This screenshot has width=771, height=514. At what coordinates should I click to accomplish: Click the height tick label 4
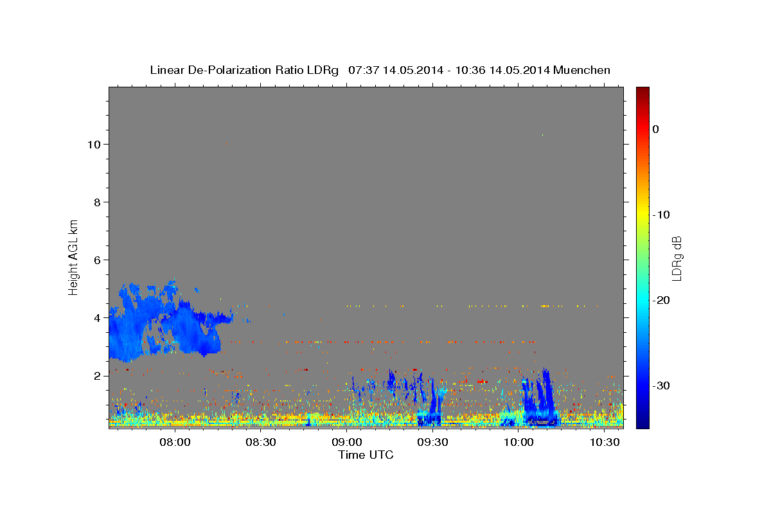tap(98, 318)
